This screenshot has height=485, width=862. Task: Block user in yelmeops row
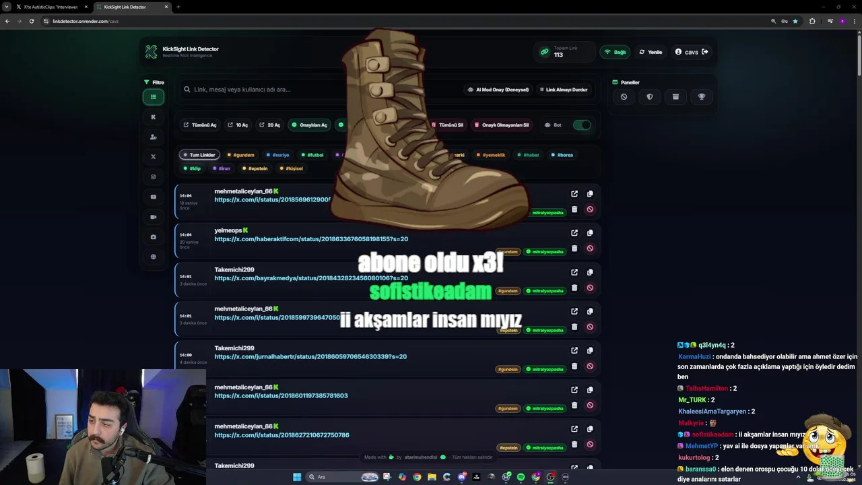[590, 248]
